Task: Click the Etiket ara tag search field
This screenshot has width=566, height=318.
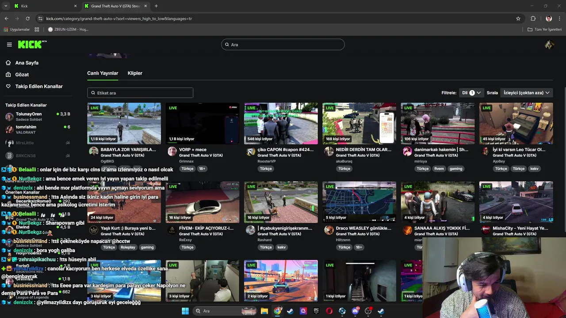Action: 140,93
